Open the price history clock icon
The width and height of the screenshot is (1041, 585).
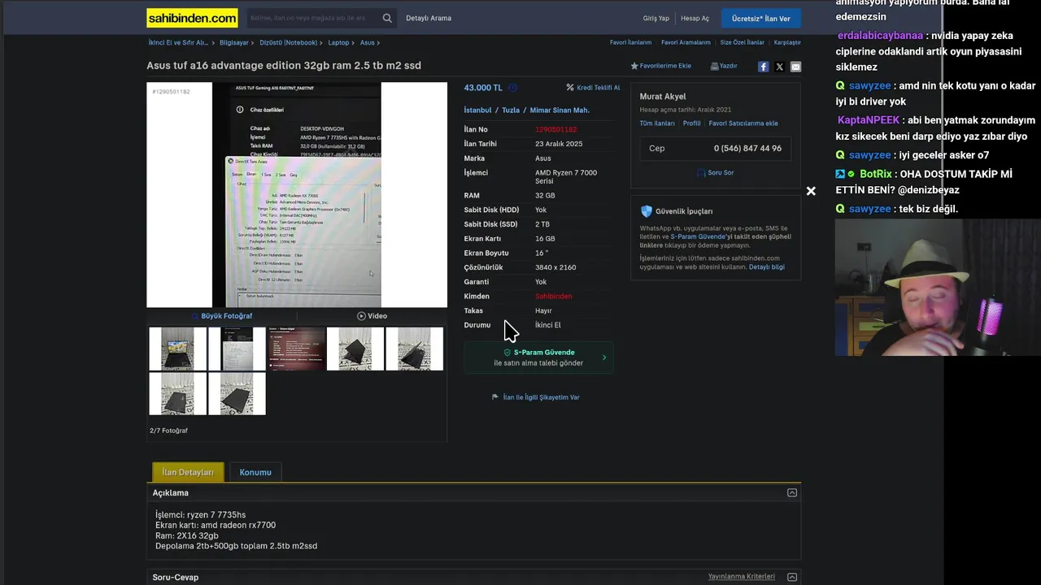512,88
